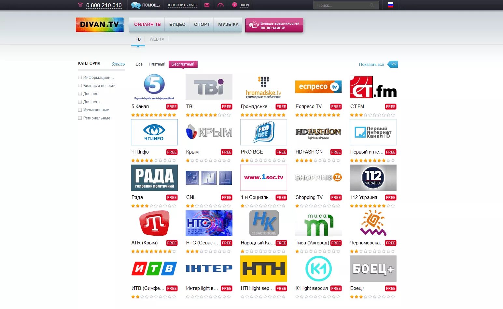Switch to the WEB TV sub-tab
This screenshot has width=503, height=309.
point(157,39)
